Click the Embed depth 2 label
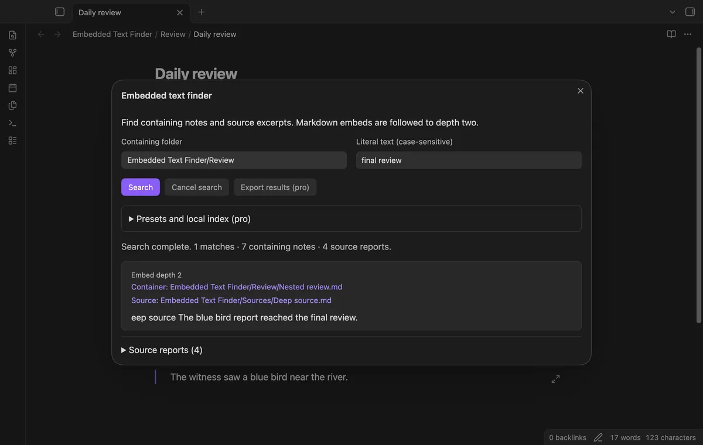The image size is (703, 445). [156, 275]
